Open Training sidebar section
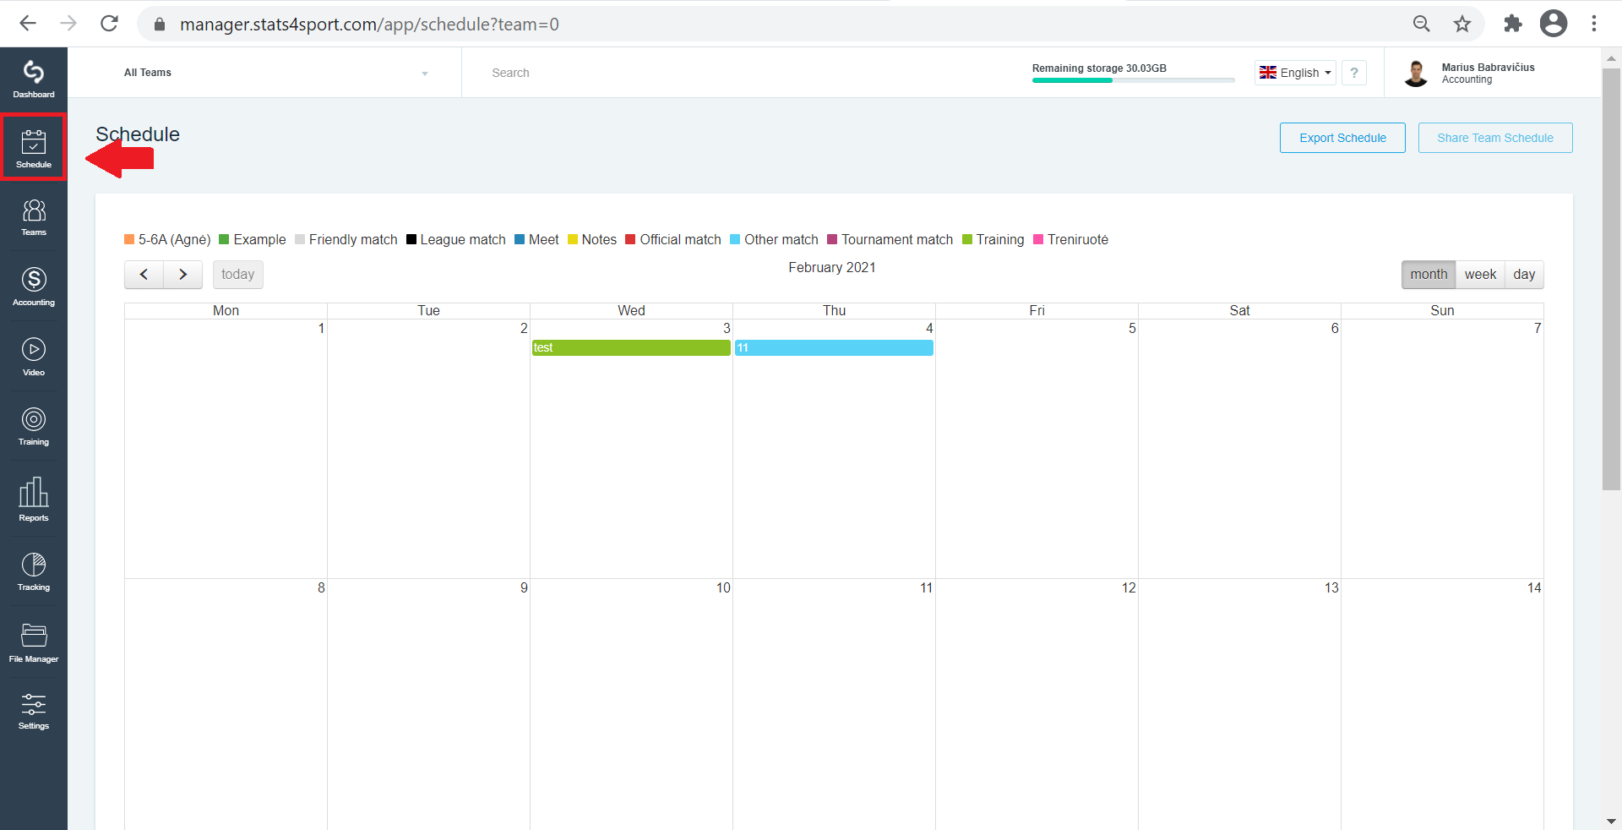 [x=34, y=426]
